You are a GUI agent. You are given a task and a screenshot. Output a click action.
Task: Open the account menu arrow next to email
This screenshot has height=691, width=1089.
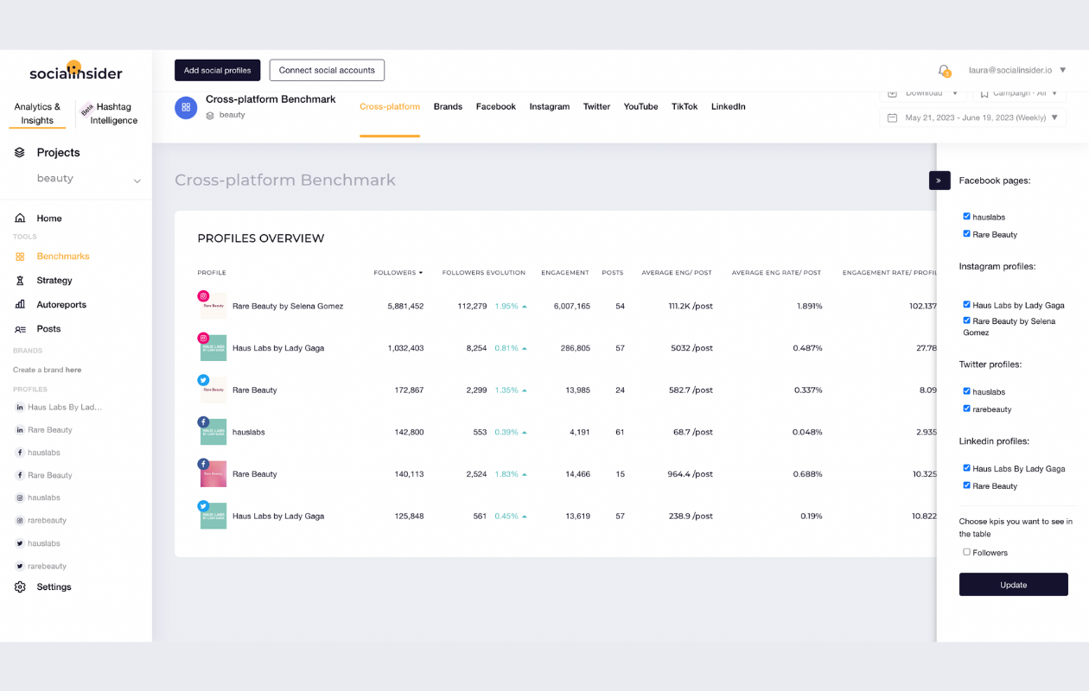coord(1063,71)
